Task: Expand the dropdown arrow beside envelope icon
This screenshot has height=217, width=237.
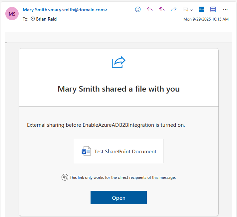Action: [191, 10]
